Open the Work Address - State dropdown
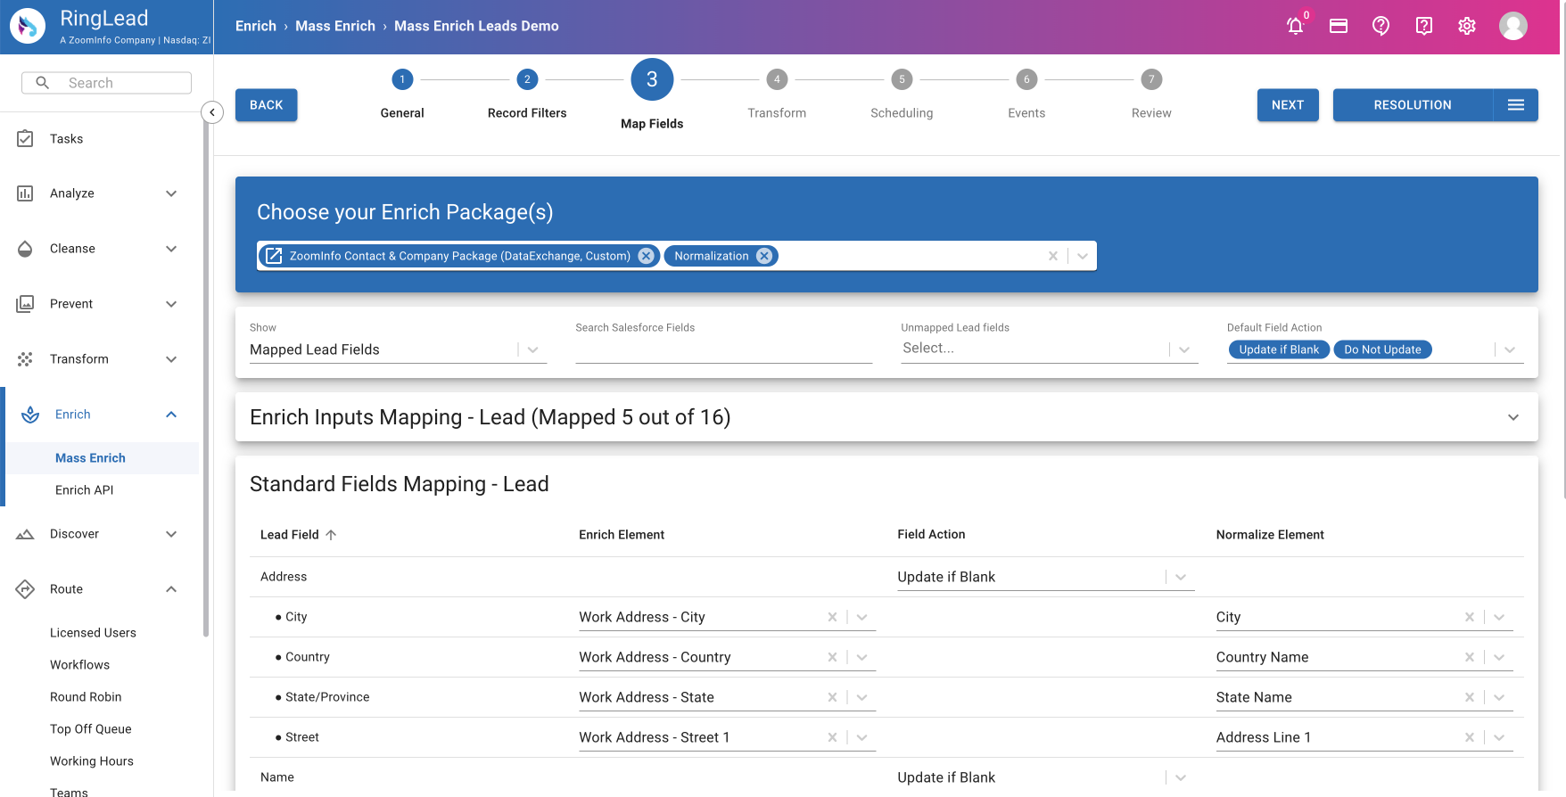The width and height of the screenshot is (1566, 797). click(x=861, y=697)
